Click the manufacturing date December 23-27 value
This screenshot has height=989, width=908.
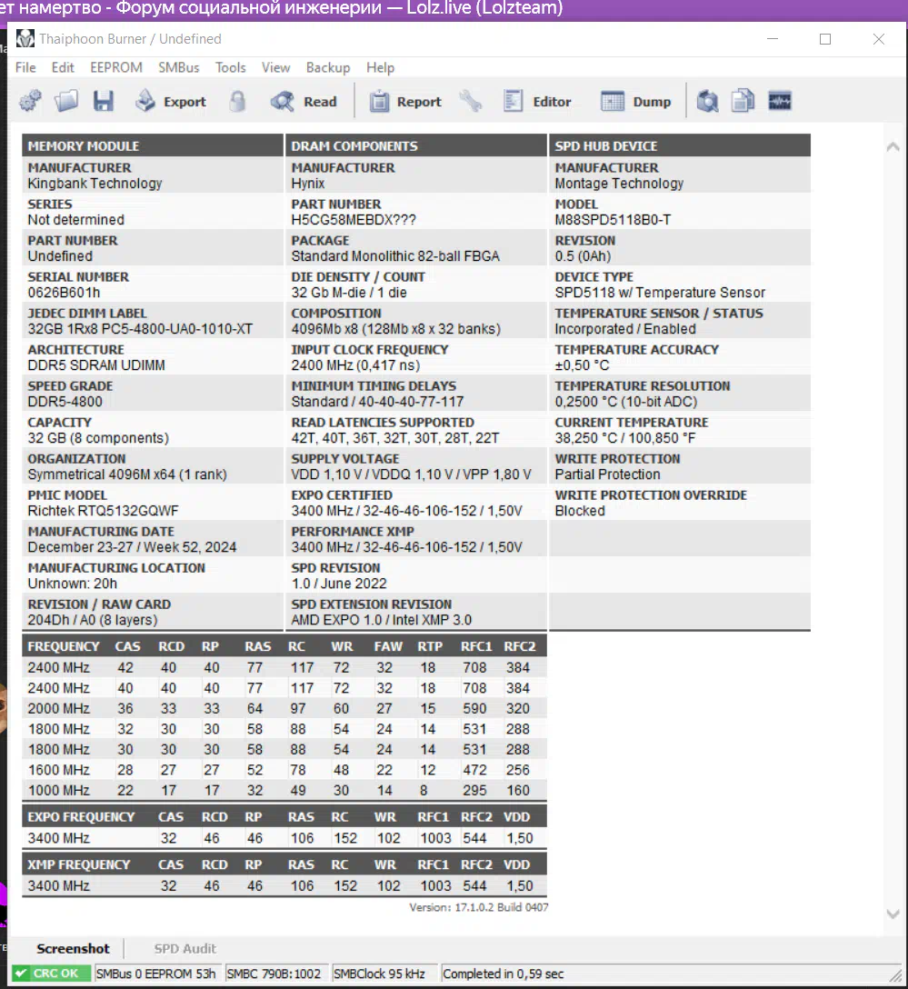[132, 547]
